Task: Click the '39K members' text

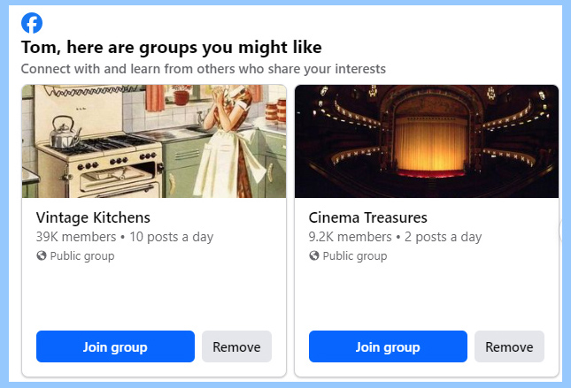Action: pos(76,237)
